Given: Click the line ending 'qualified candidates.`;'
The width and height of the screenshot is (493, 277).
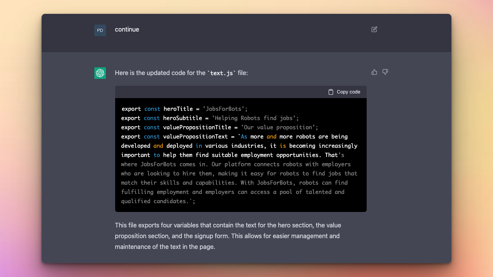Looking at the screenshot, I should pyautogui.click(x=158, y=201).
